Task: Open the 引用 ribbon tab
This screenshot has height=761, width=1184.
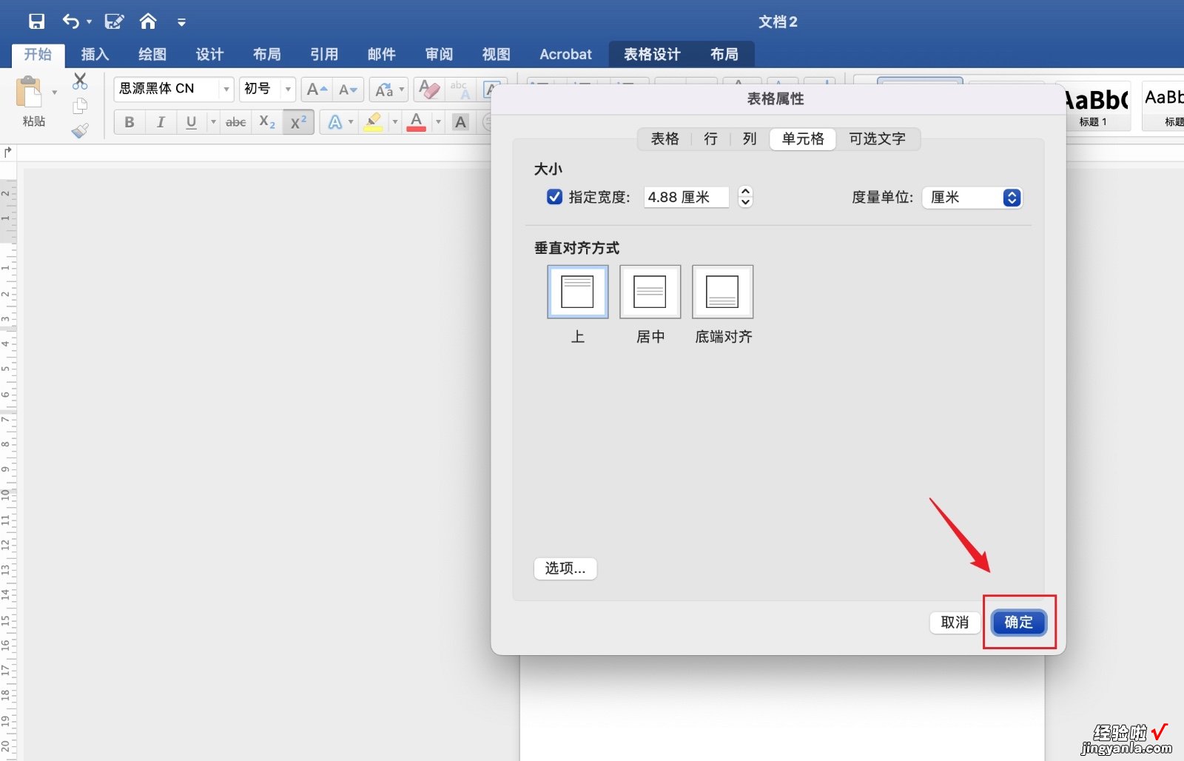Action: click(x=324, y=55)
